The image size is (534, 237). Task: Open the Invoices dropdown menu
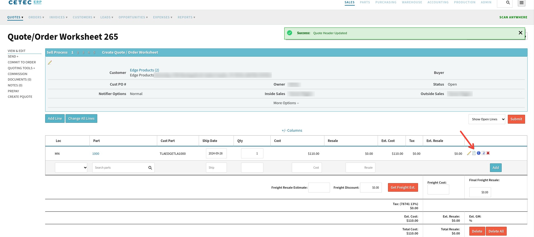pyautogui.click(x=59, y=17)
